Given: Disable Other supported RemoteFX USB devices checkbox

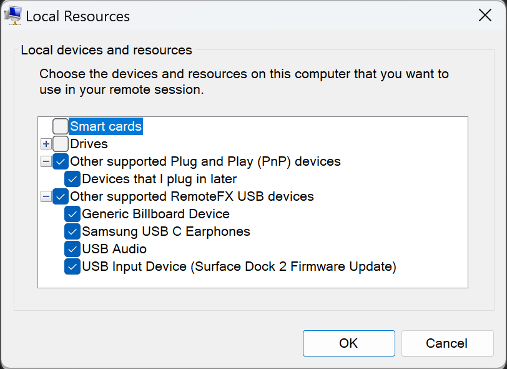Looking at the screenshot, I should 61,196.
